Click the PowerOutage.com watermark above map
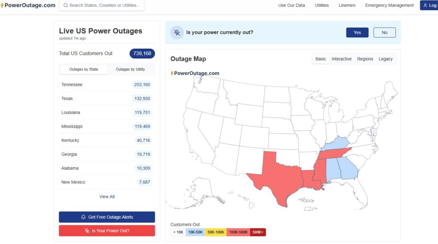The image size is (438, 244). 195,73
